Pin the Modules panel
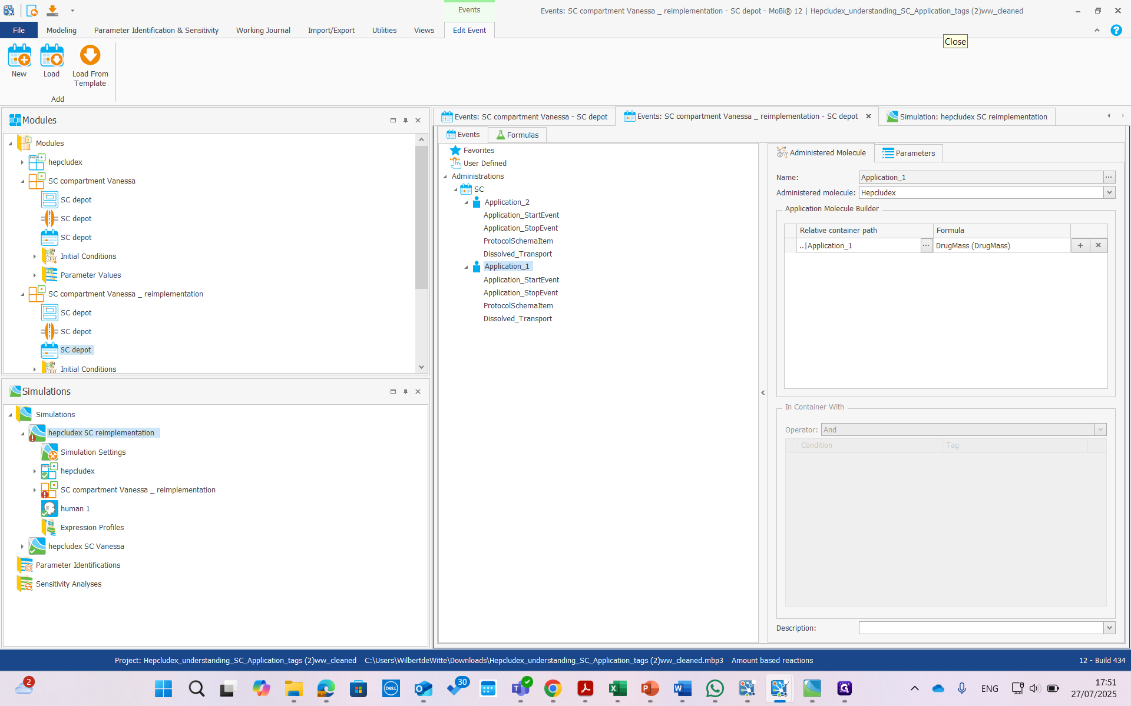This screenshot has height=706, width=1131. click(x=405, y=121)
